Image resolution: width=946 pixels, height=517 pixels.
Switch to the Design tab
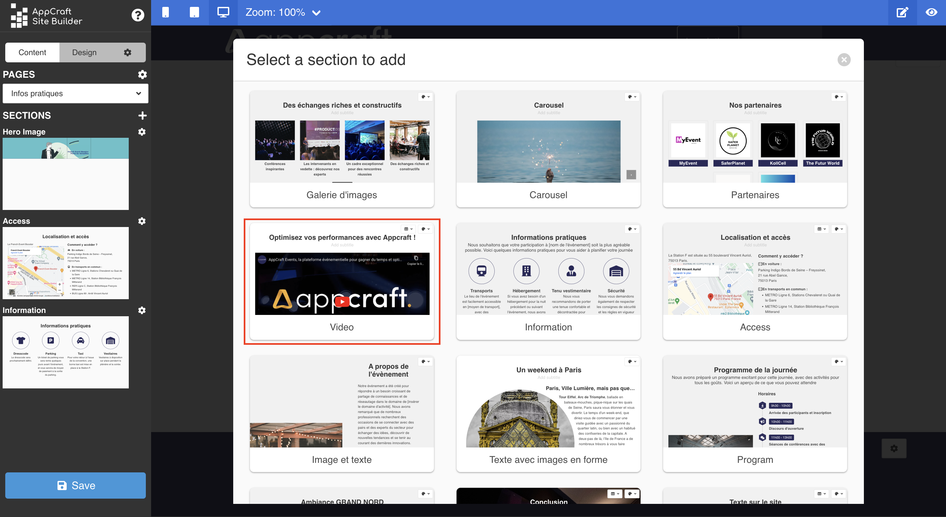84,52
